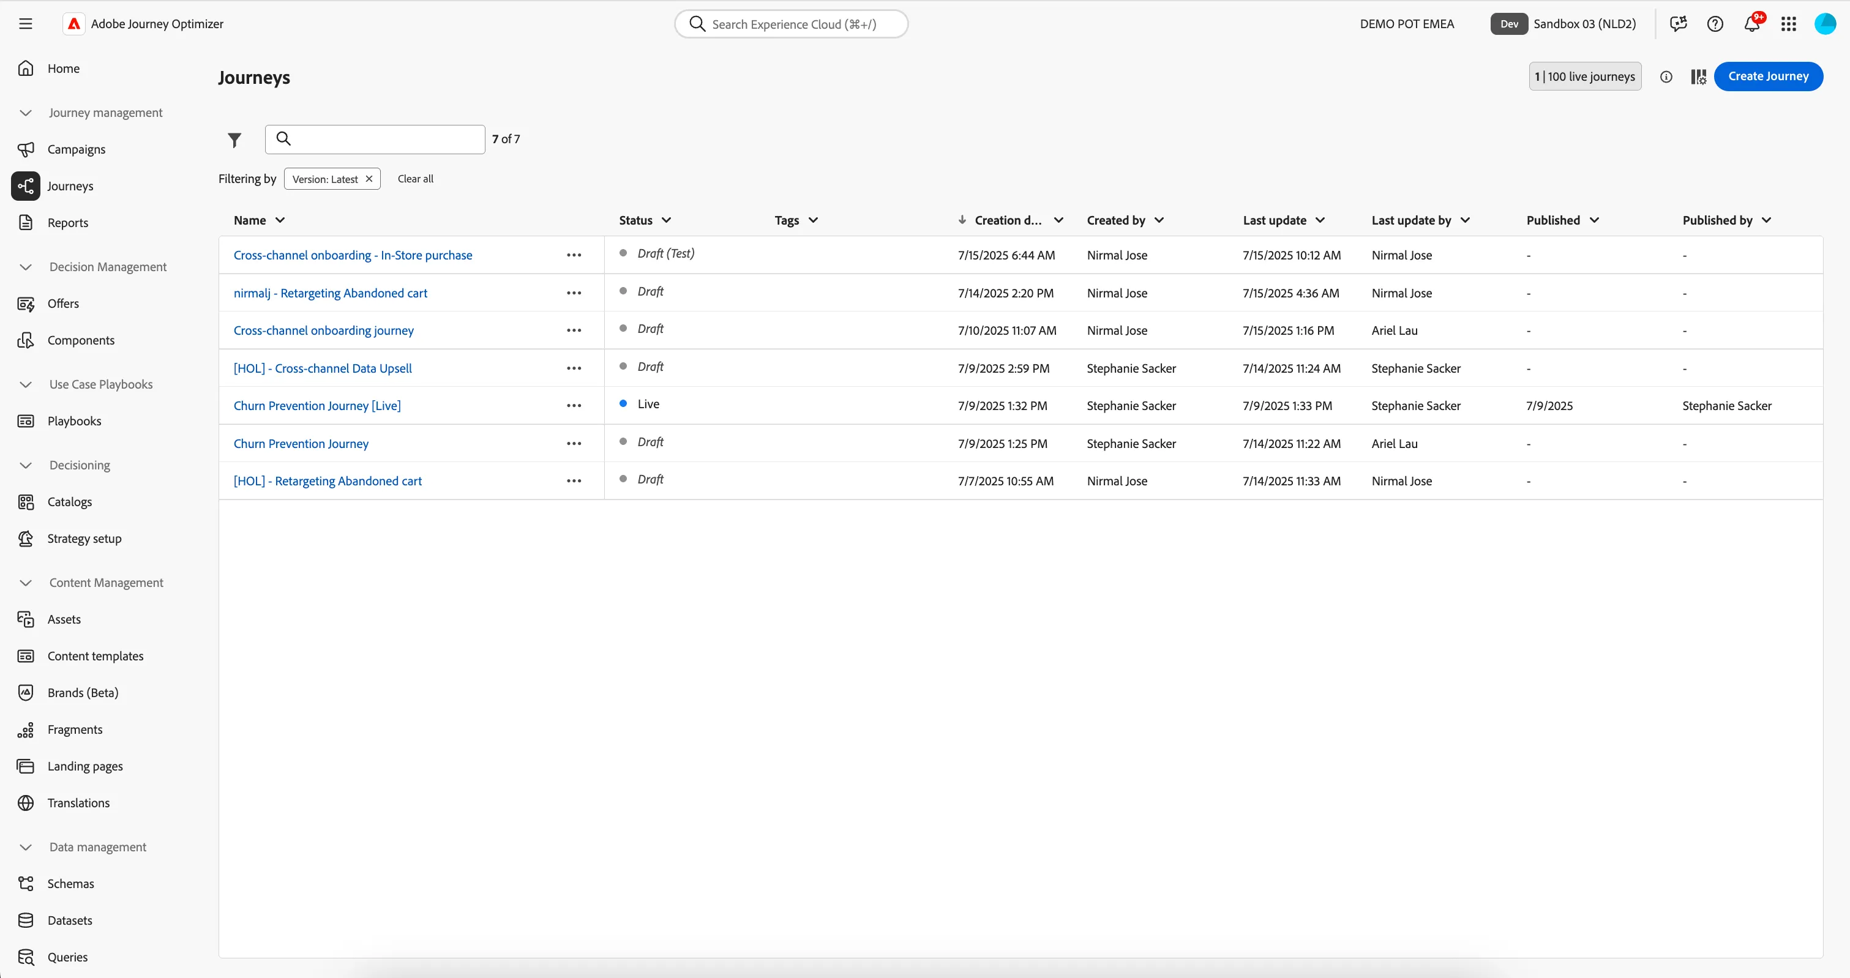Image resolution: width=1850 pixels, height=978 pixels.
Task: Toggle the filter funnel panel
Action: pyautogui.click(x=234, y=140)
